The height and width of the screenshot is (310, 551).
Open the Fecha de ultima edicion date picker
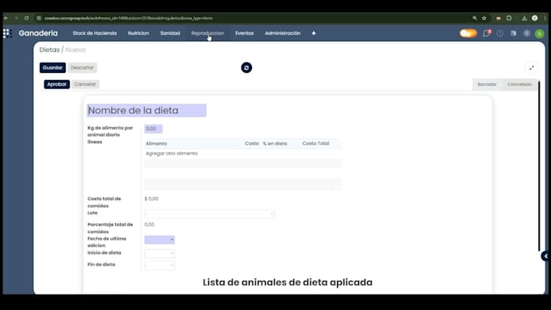(x=160, y=240)
